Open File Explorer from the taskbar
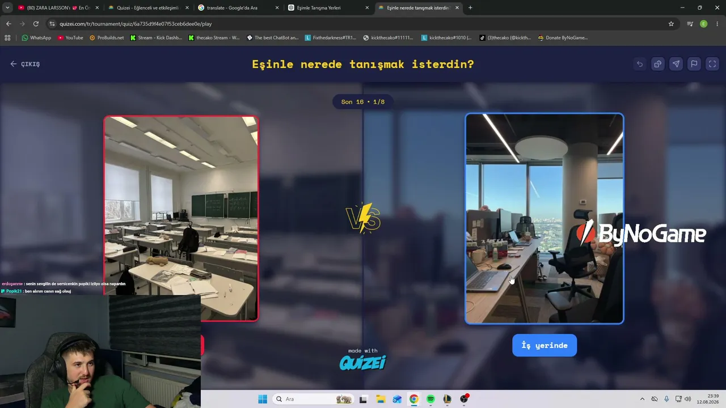Image resolution: width=726 pixels, height=408 pixels. pyautogui.click(x=380, y=399)
